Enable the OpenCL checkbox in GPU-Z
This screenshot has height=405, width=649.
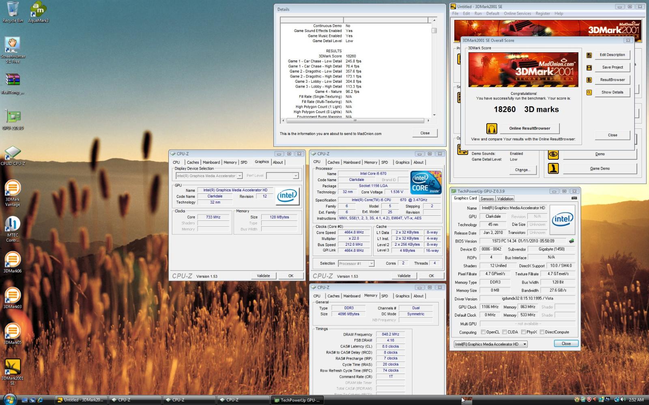click(483, 332)
